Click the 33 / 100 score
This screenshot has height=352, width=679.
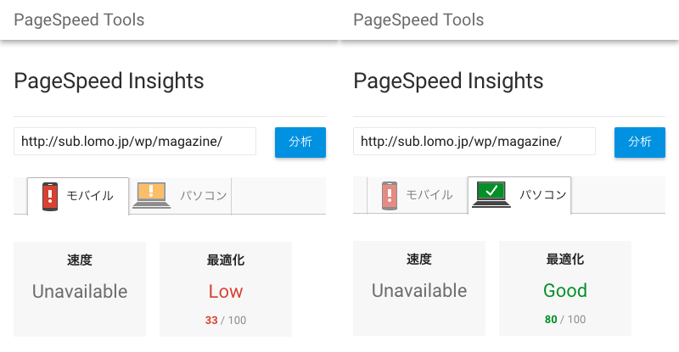226,321
